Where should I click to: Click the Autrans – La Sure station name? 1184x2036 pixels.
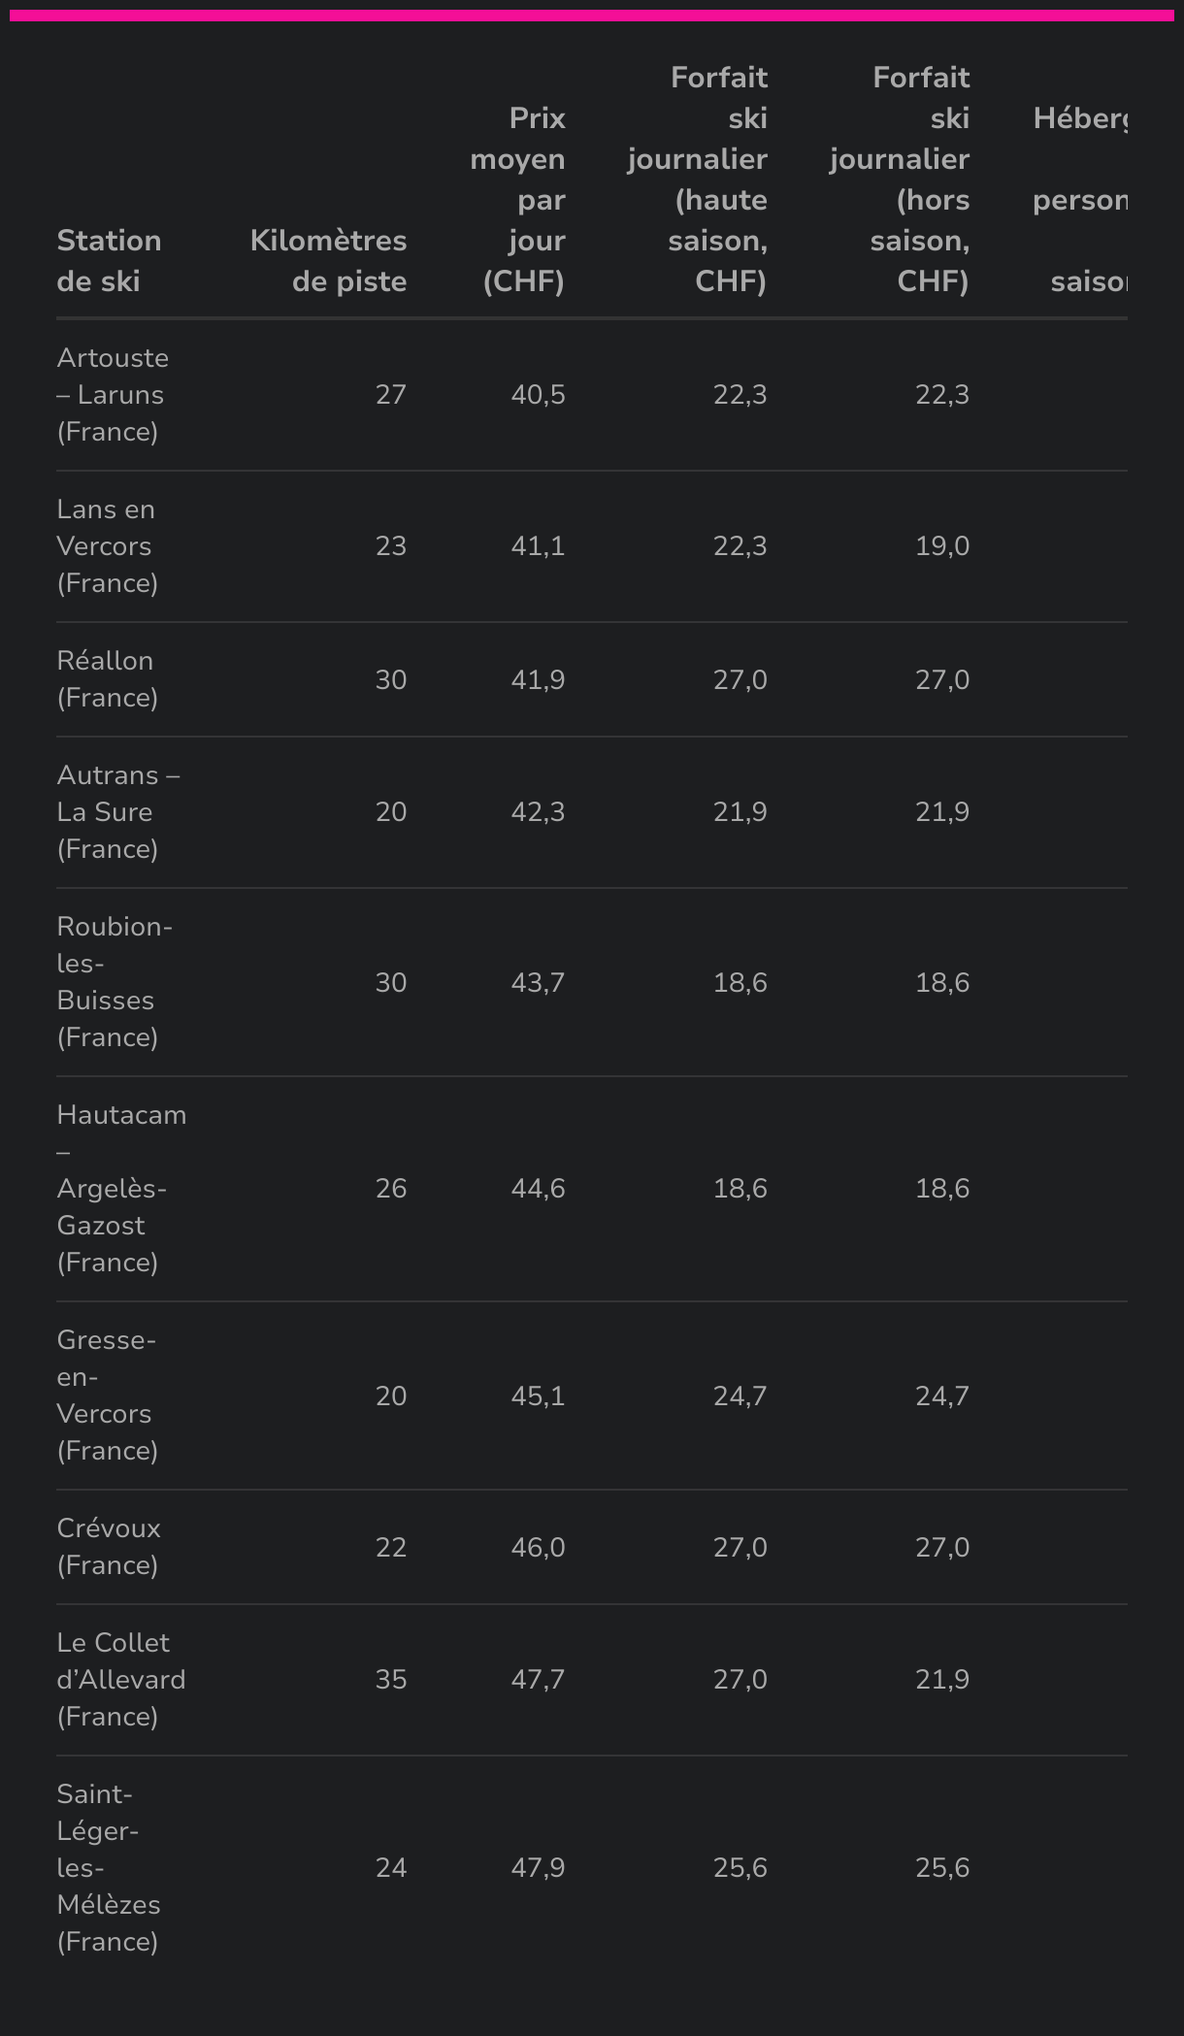[117, 811]
